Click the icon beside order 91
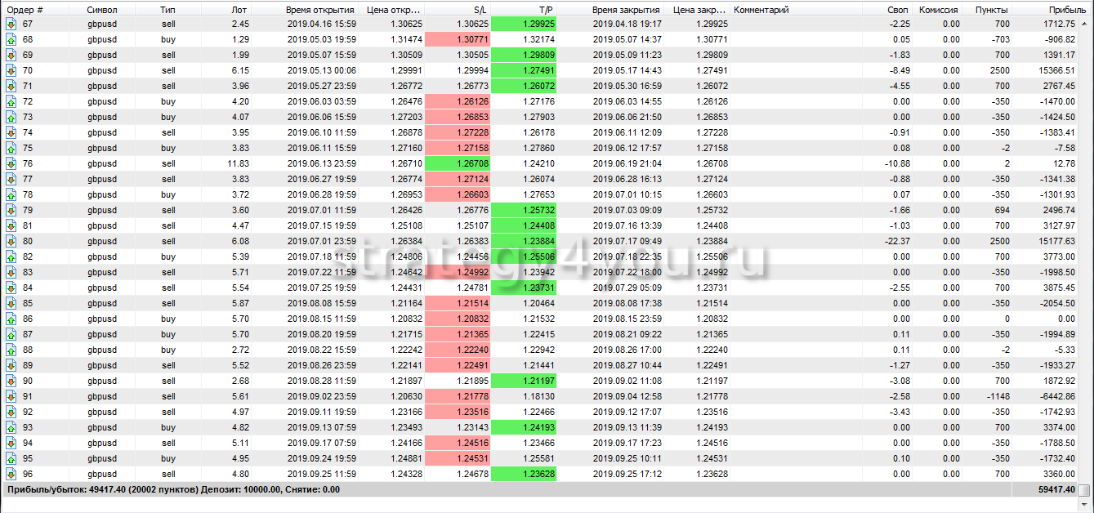The width and height of the screenshot is (1094, 513). pos(11,396)
